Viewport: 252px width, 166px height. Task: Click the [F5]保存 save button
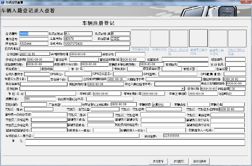click(158, 161)
